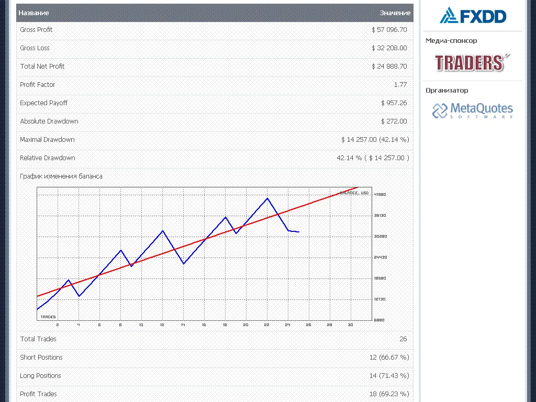The height and width of the screenshot is (402, 536).
Task: Select the Total Trades count of 26
Action: (403, 339)
